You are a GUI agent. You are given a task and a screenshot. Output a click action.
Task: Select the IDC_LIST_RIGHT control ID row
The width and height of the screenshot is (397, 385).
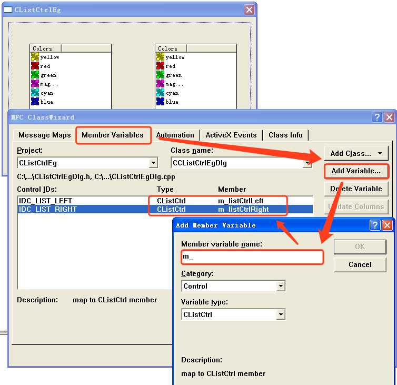click(165, 209)
